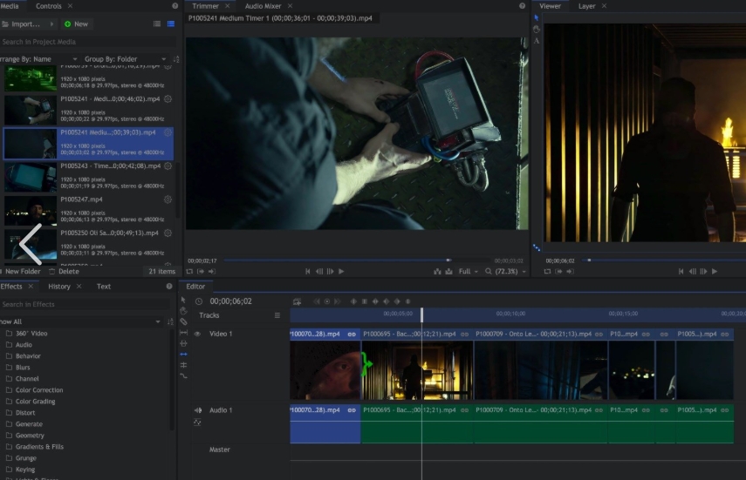Open the Full quality dropdown in Trimmer

coord(469,272)
